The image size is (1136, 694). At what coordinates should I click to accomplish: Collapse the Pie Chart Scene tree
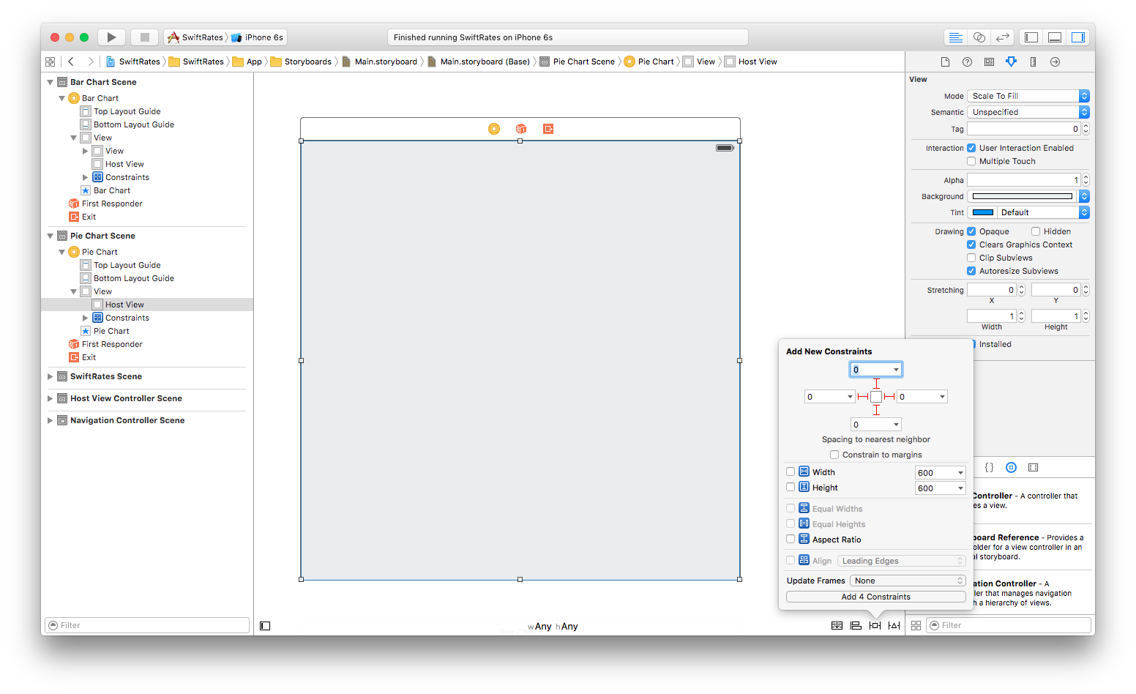pyautogui.click(x=50, y=236)
